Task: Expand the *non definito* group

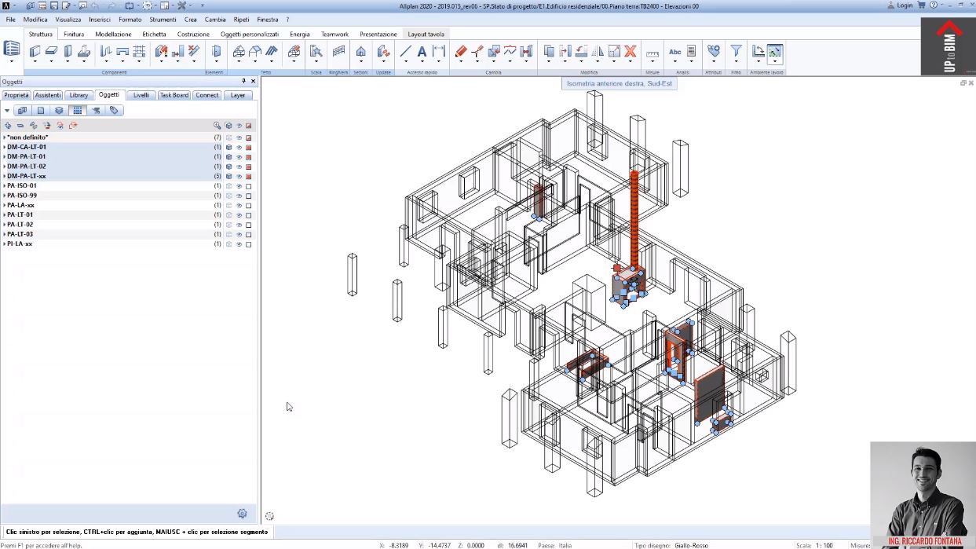Action: 4,137
